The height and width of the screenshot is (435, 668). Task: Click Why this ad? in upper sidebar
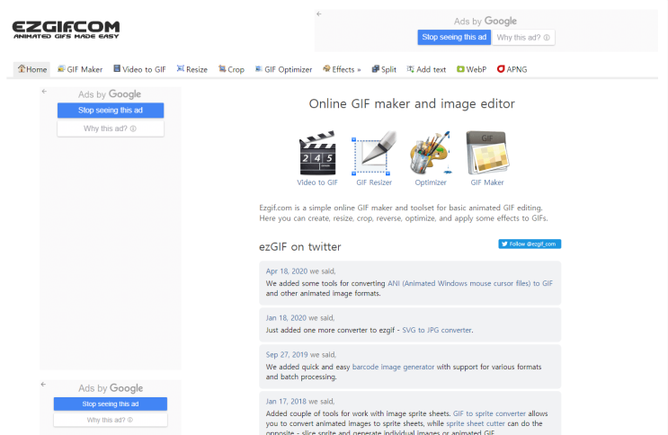tap(111, 129)
